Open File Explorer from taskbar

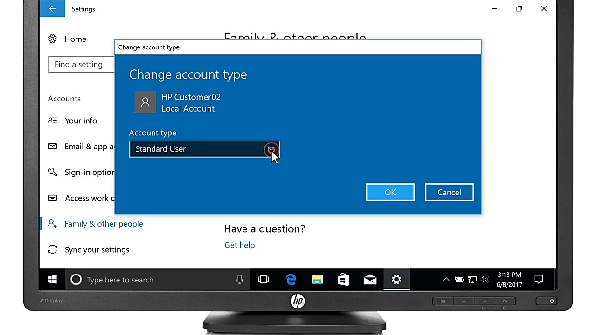tap(317, 280)
